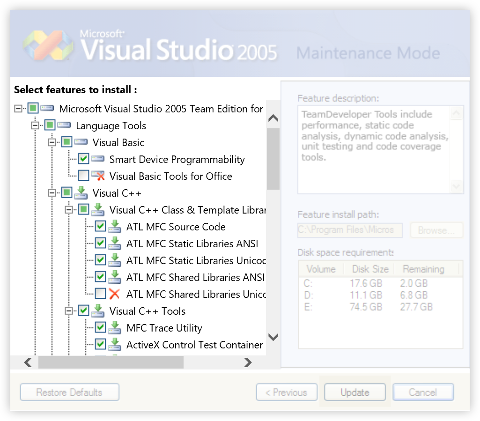Click the Disk Size column header
480x421 pixels.
point(370,269)
